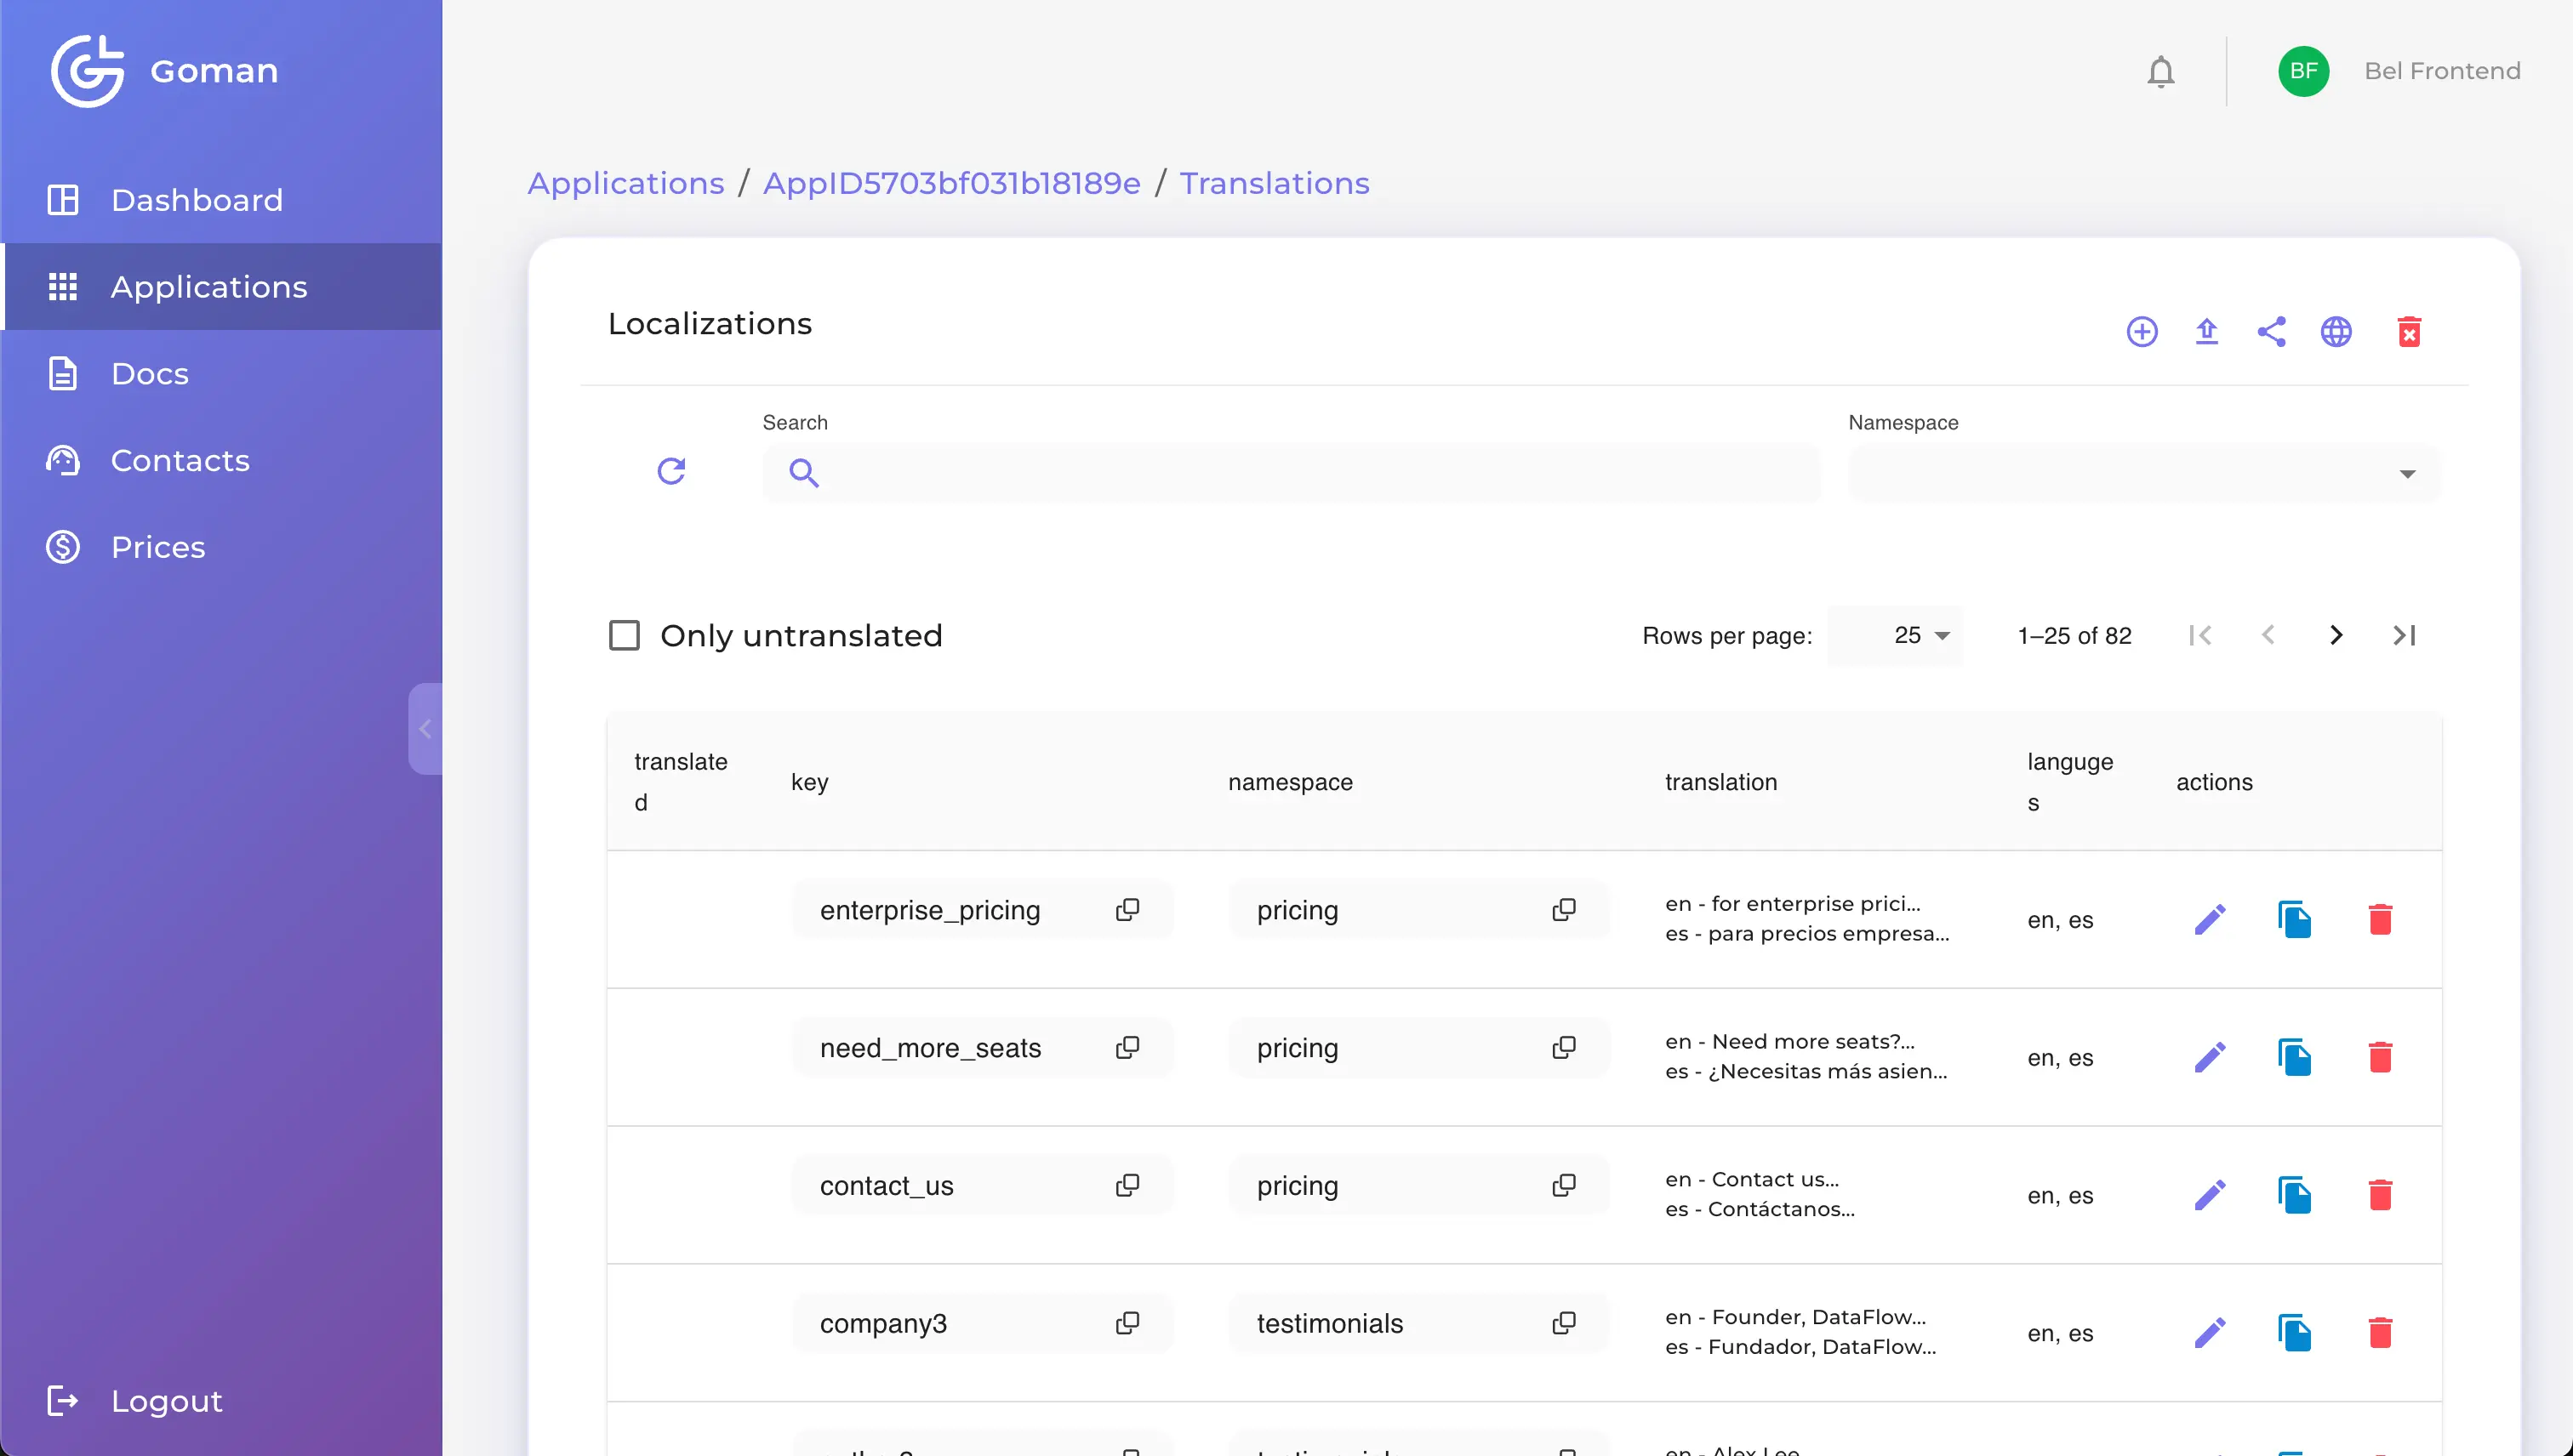Click the red delete-all icon in header

2409,331
